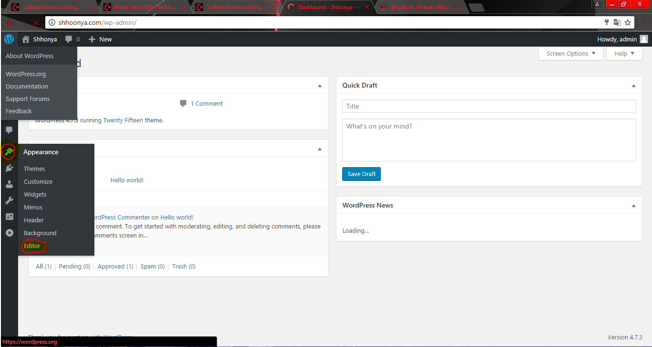Image resolution: width=652 pixels, height=347 pixels.
Task: Switch to illegalizm Private tab
Action: pos(422,7)
